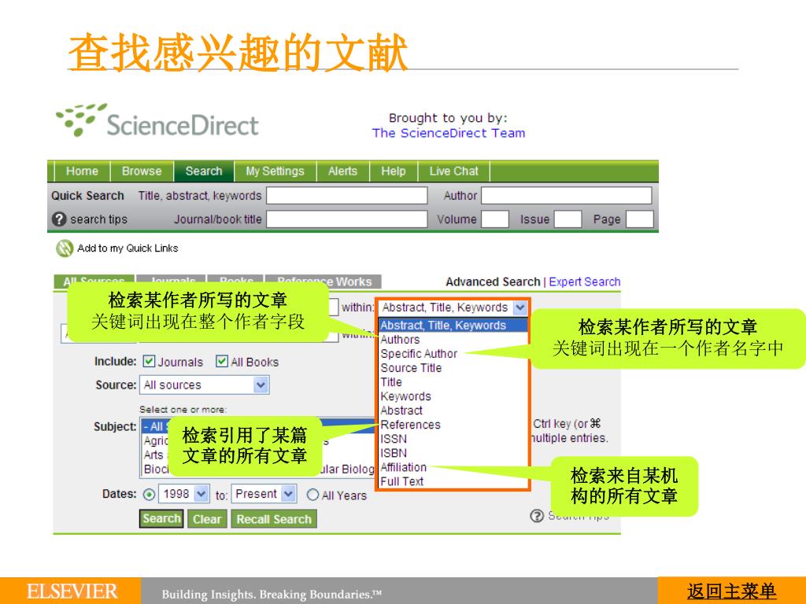Click the search tips question mark icon
The height and width of the screenshot is (604, 806).
59,219
